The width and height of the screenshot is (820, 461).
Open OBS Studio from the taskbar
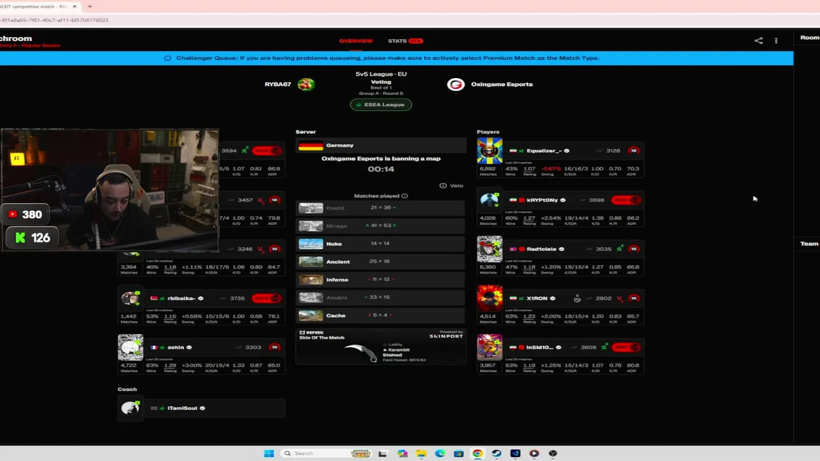pyautogui.click(x=553, y=453)
